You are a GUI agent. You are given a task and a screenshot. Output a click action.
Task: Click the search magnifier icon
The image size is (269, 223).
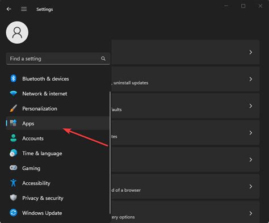coord(103,58)
